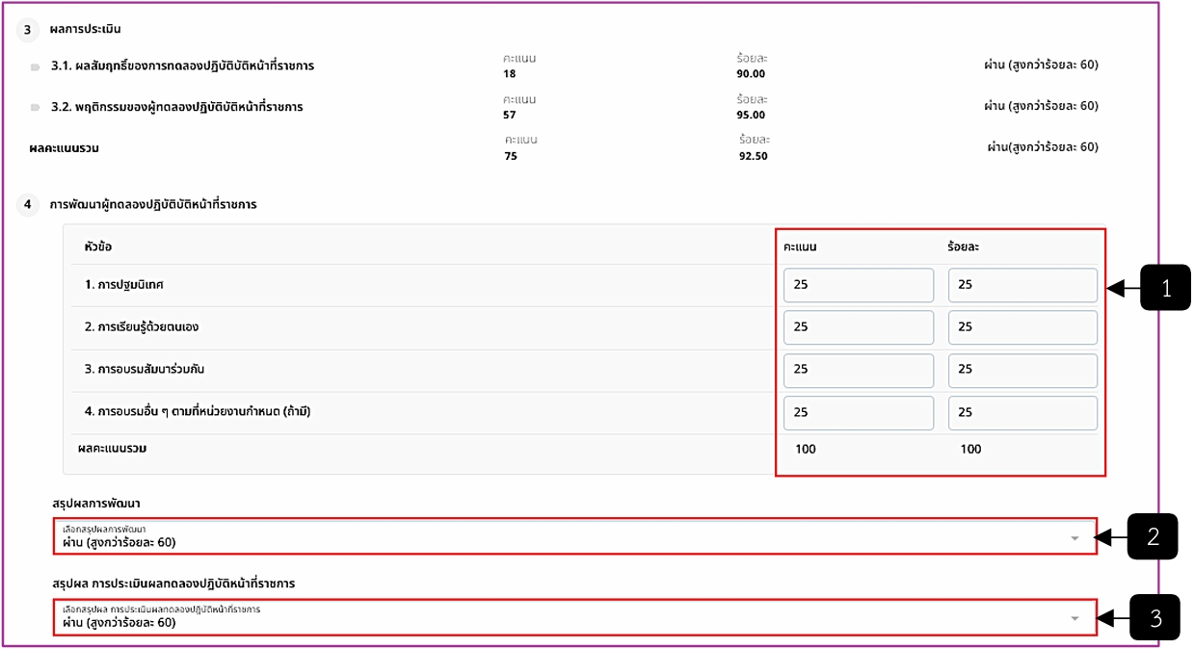Open the สรุปผล การประเมินผลทดลองปฏิบัติหน้าที่ราชการ dropdown arrow
Image resolution: width=1194 pixels, height=649 pixels.
click(x=1075, y=618)
